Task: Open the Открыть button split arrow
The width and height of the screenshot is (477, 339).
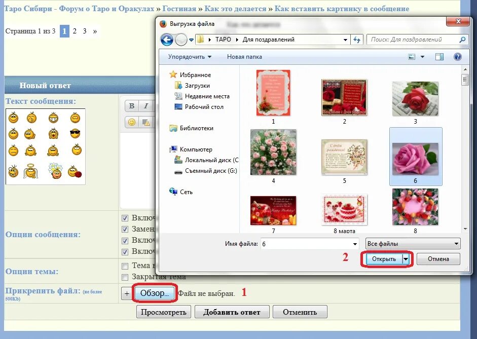Action: click(x=406, y=259)
